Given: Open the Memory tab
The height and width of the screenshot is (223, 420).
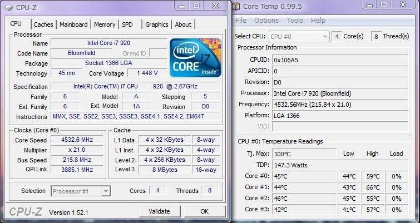Looking at the screenshot, I should point(105,24).
